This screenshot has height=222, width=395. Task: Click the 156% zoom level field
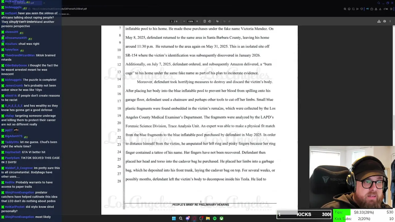[190, 21]
